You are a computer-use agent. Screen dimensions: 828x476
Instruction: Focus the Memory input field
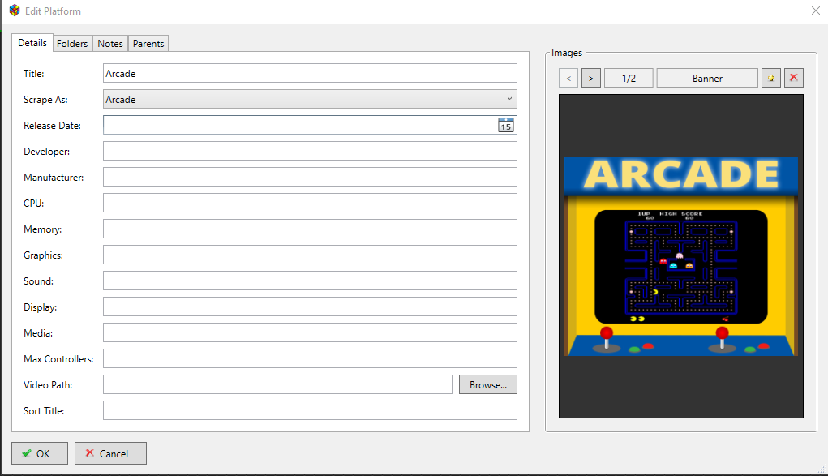310,229
